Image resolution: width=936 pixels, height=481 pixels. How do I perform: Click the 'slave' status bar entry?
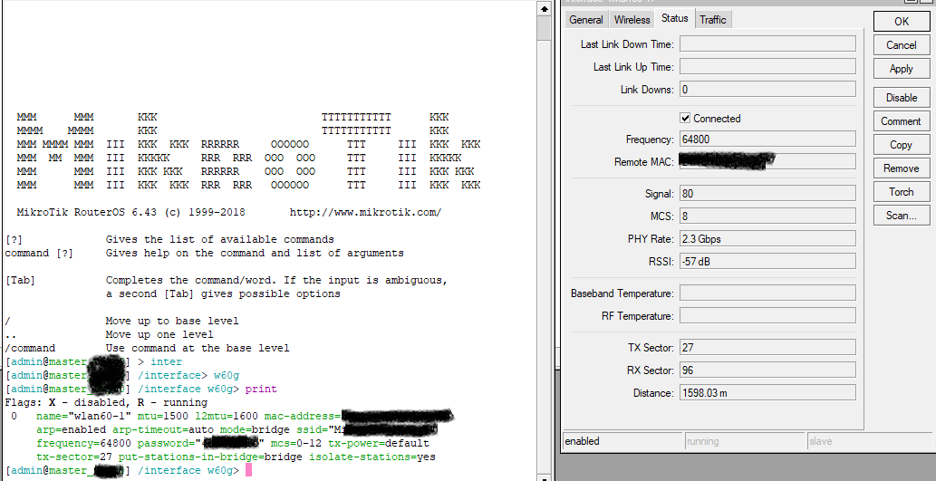[868, 442]
